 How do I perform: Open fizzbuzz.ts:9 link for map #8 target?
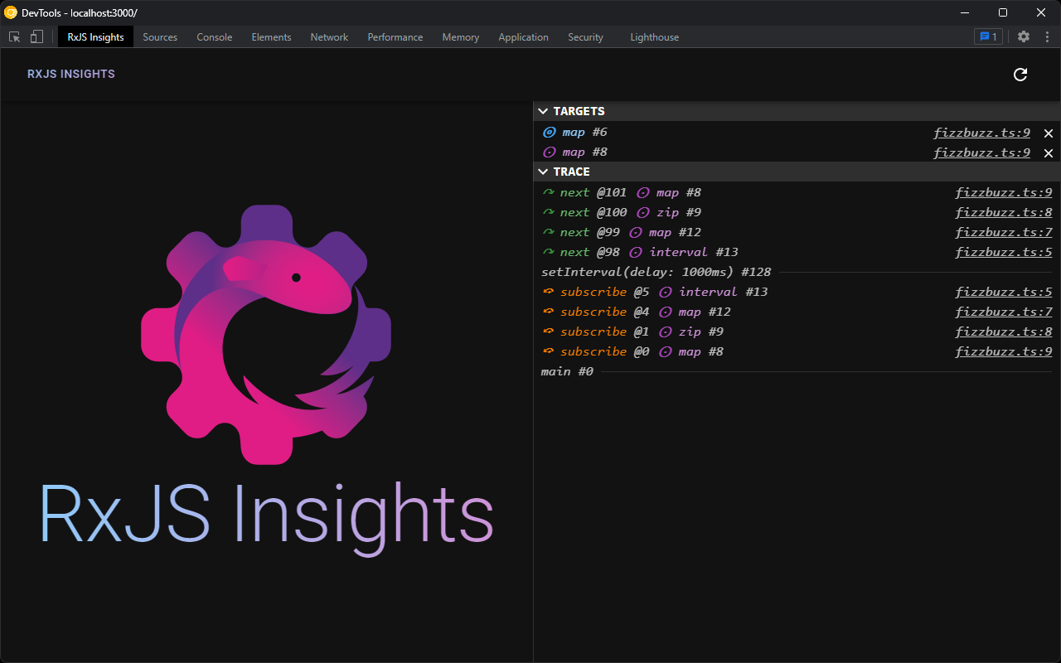coord(982,152)
